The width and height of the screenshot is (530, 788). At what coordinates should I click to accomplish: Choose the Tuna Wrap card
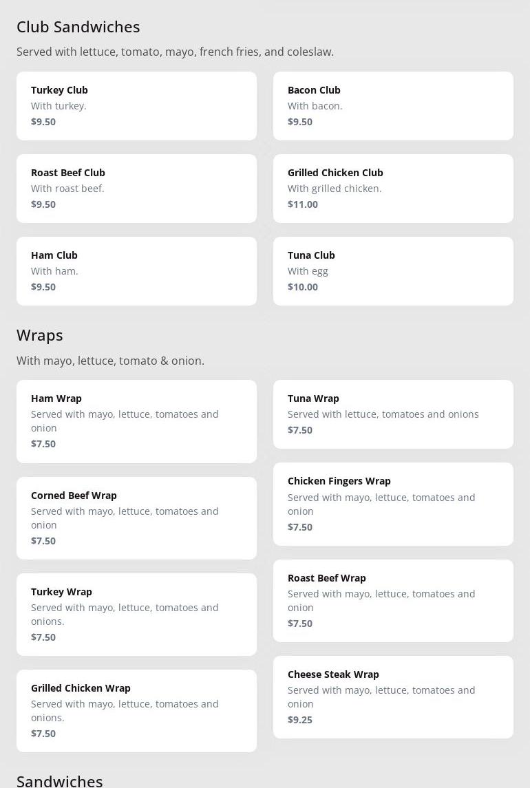393,414
